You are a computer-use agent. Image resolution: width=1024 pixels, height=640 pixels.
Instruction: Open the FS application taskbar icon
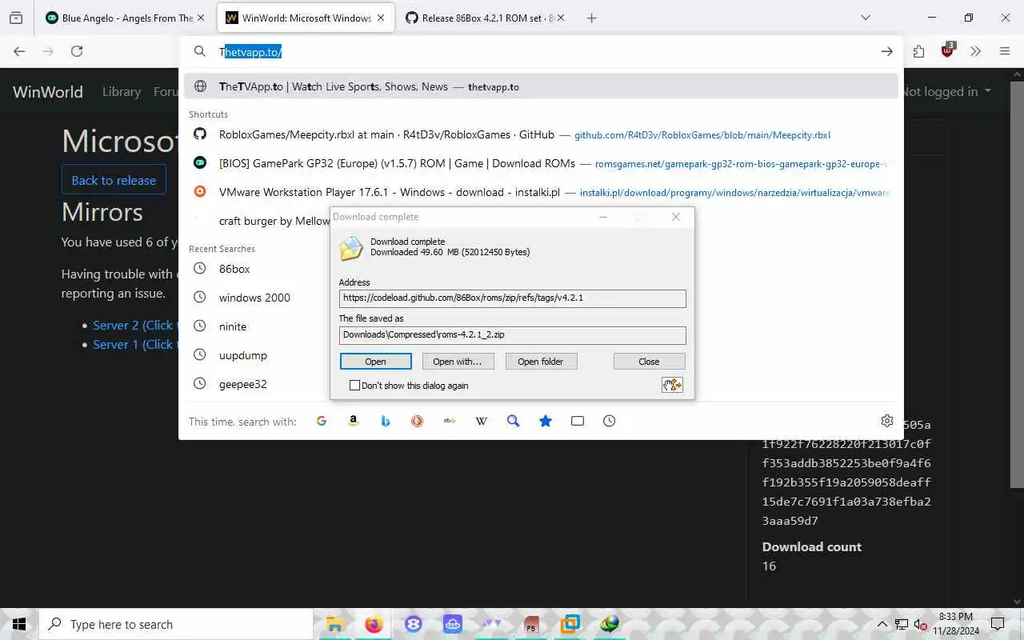531,624
